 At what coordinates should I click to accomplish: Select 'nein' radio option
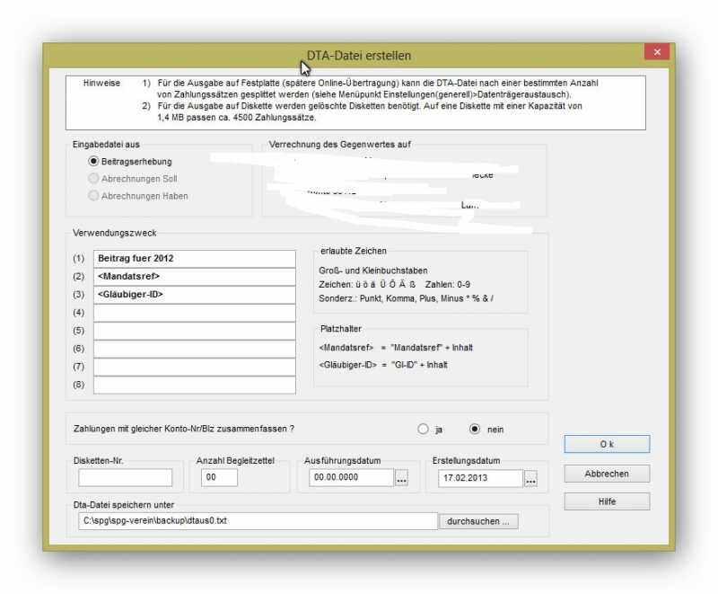(475, 430)
